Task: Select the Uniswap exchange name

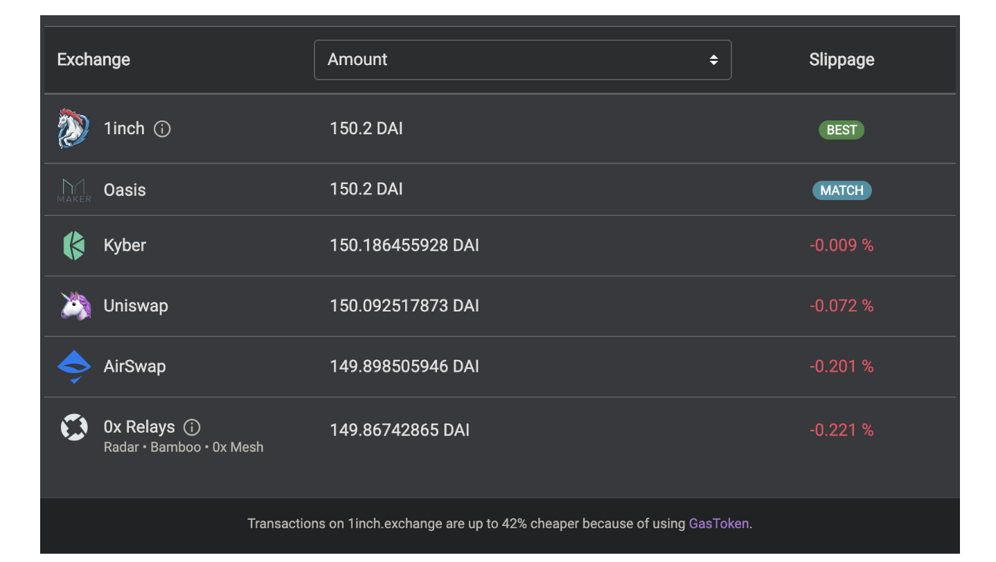Action: tap(136, 306)
